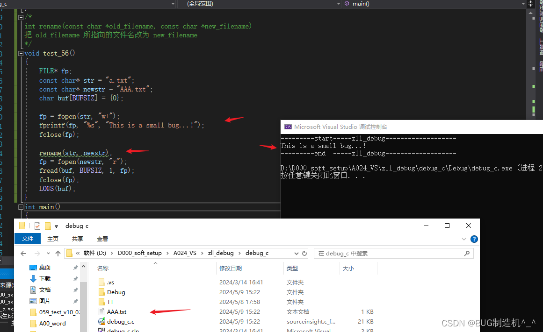The image size is (543, 332).
Task: Open the 共享 ribbon tab
Action: pyautogui.click(x=78, y=239)
